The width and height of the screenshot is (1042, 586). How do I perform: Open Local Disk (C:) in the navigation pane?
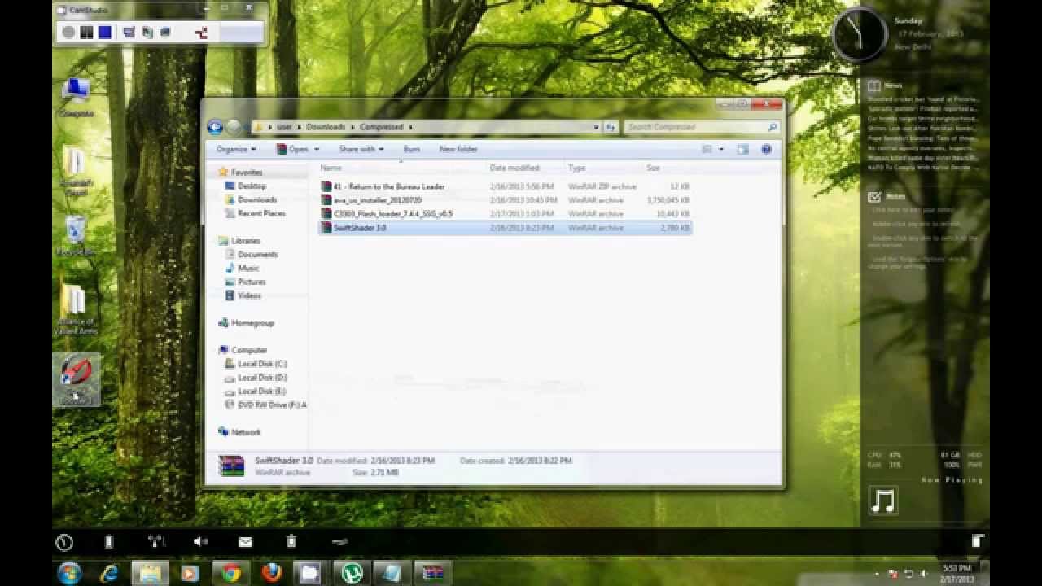coord(262,364)
